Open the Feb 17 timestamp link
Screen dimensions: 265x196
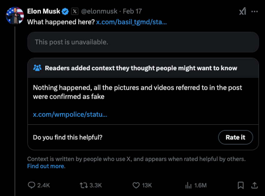[x=132, y=11]
